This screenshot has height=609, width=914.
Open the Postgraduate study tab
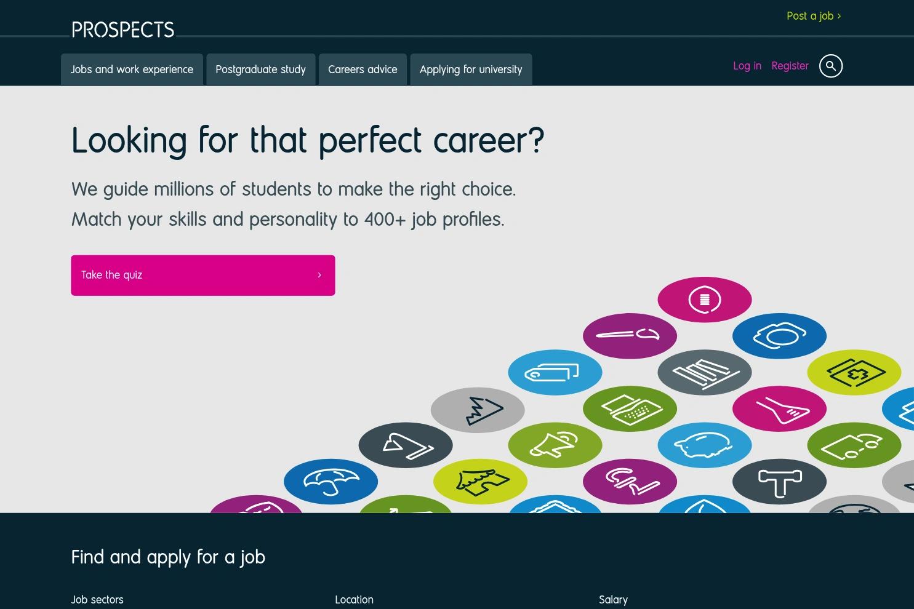pyautogui.click(x=260, y=70)
